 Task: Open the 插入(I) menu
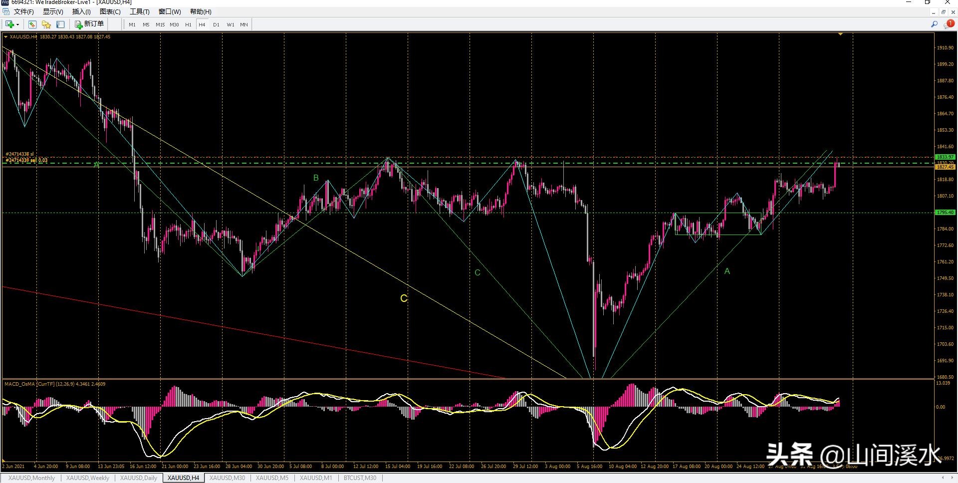click(81, 11)
